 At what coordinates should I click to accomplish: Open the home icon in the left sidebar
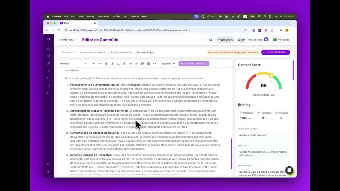(49, 49)
